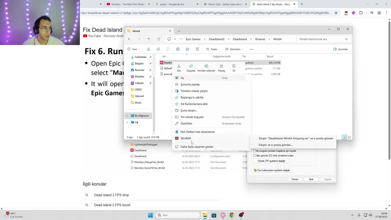Click the share icon in Explorer toolbar
The width and height of the screenshot is (391, 220).
pos(188,49)
